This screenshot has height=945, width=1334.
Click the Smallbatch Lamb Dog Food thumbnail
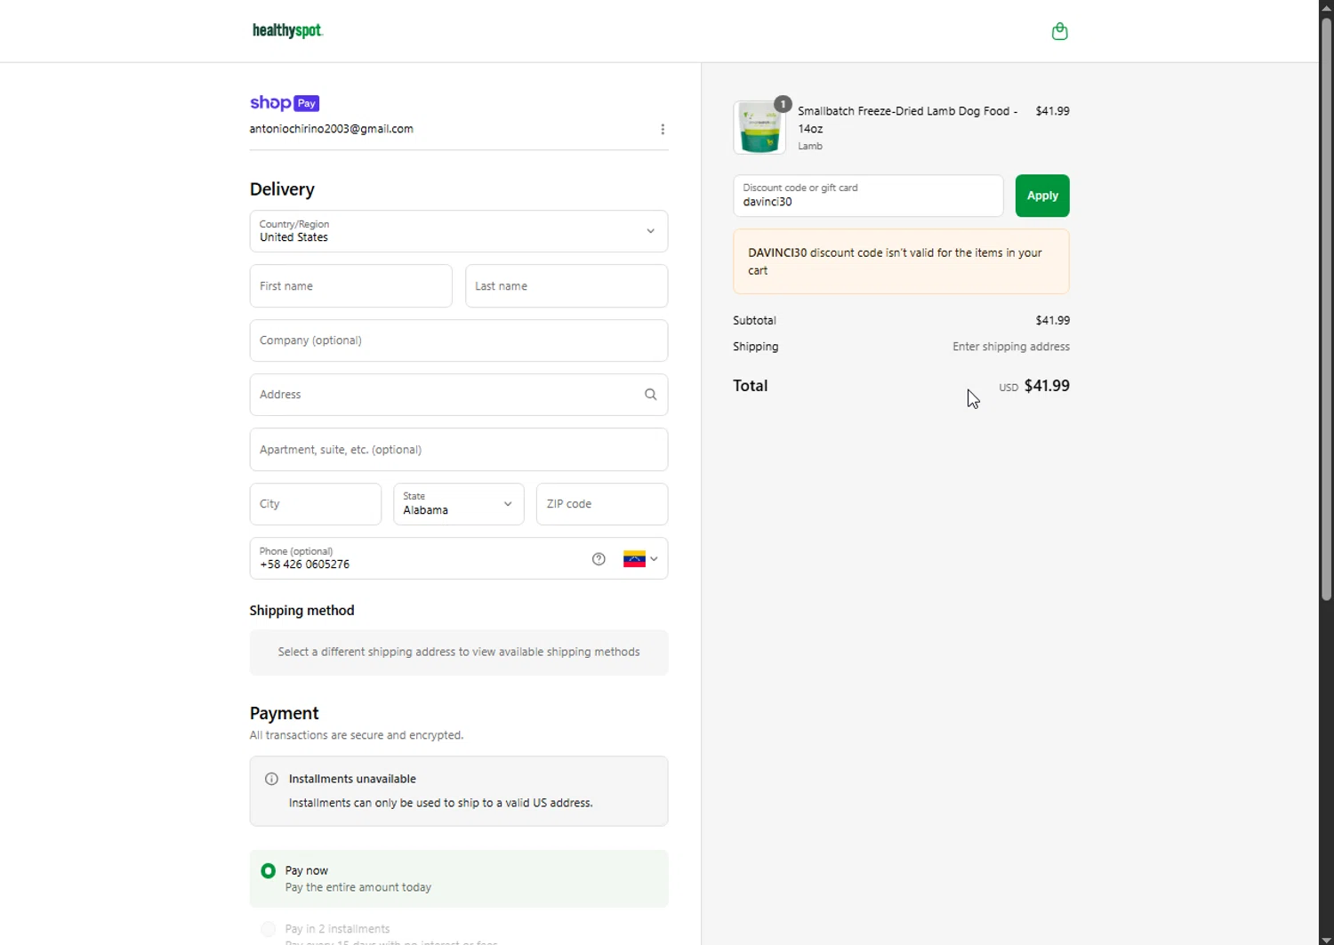click(x=759, y=127)
